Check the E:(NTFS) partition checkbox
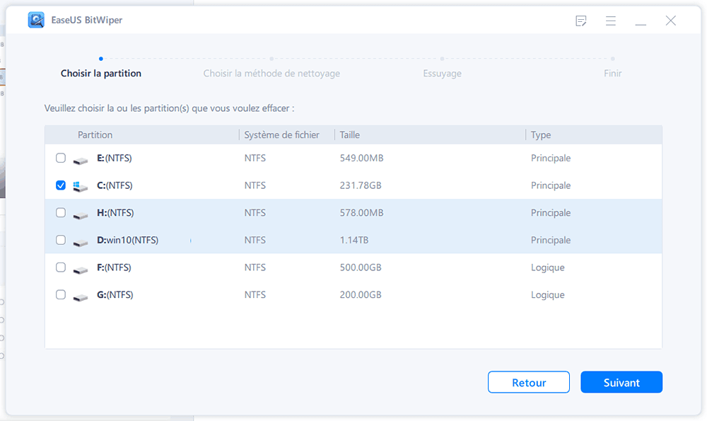Image resolution: width=707 pixels, height=421 pixels. [x=61, y=158]
